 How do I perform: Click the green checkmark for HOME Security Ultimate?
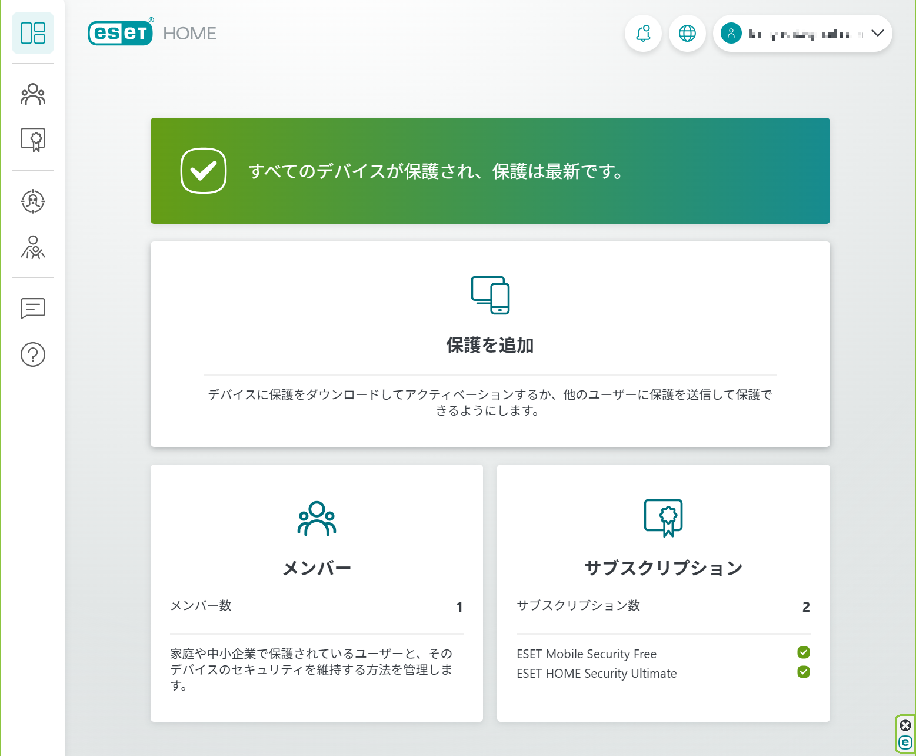pos(804,672)
